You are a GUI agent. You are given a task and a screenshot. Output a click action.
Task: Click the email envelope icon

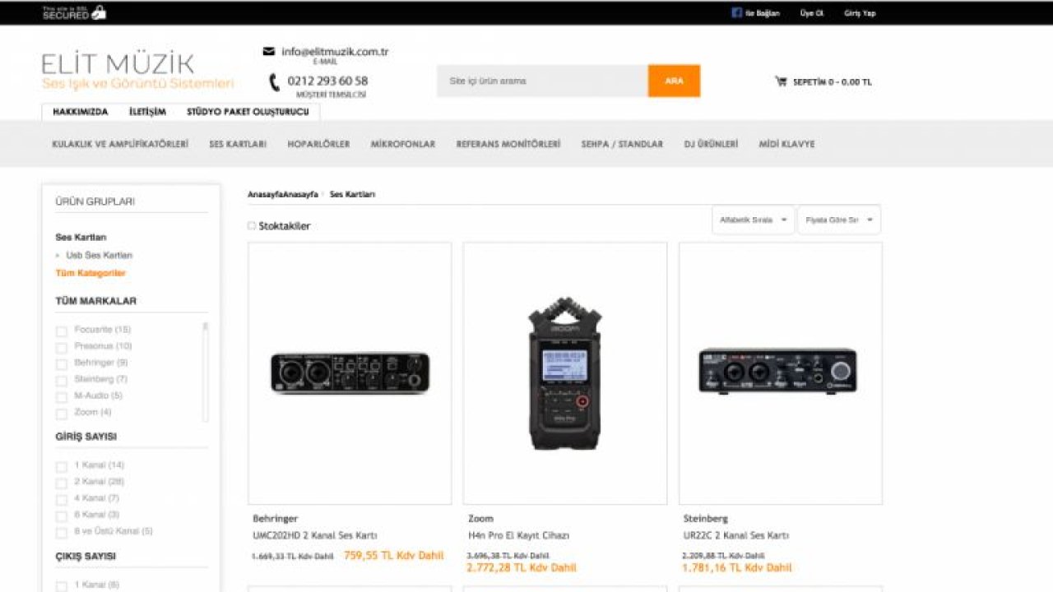coord(268,52)
